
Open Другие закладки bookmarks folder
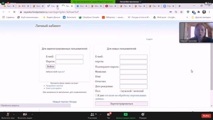tap(201, 17)
